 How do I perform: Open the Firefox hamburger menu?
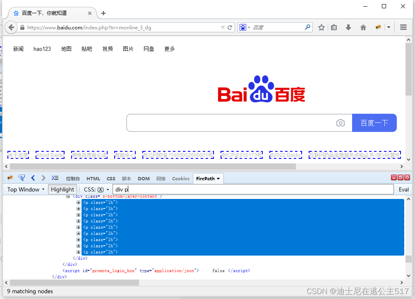coord(403,27)
